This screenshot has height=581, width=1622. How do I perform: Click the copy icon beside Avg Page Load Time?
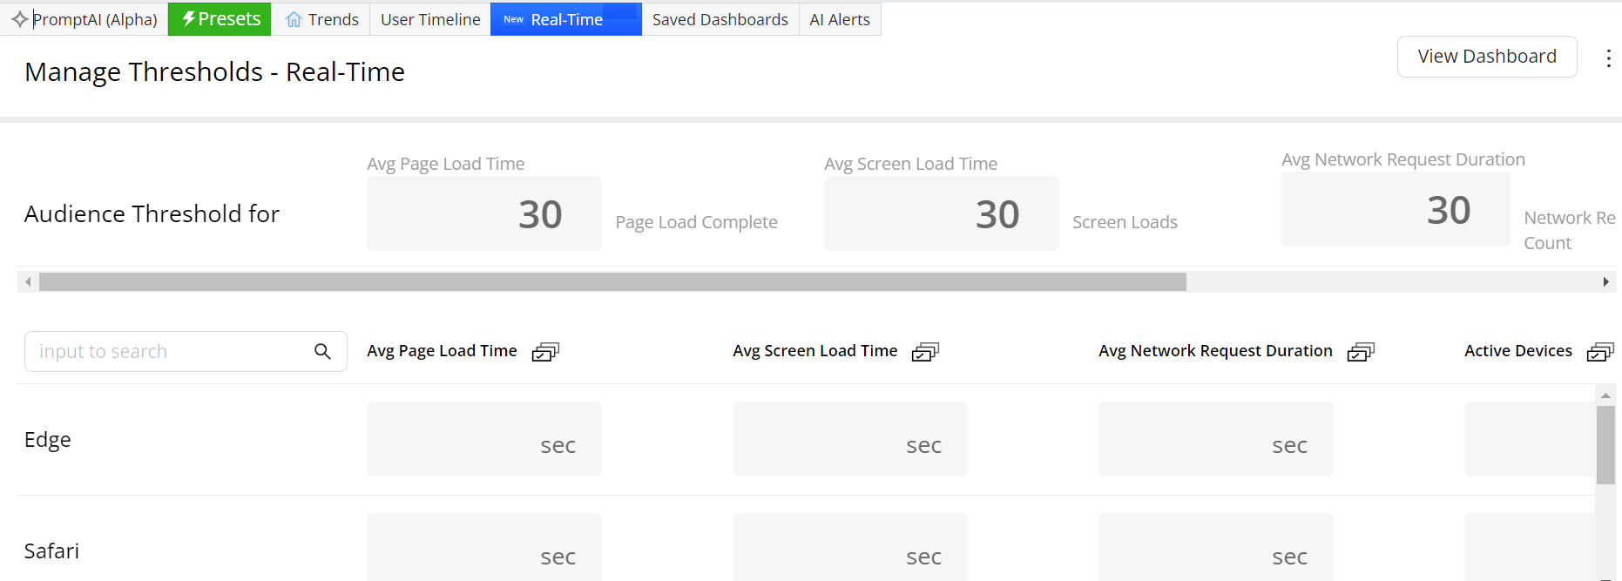click(x=545, y=352)
